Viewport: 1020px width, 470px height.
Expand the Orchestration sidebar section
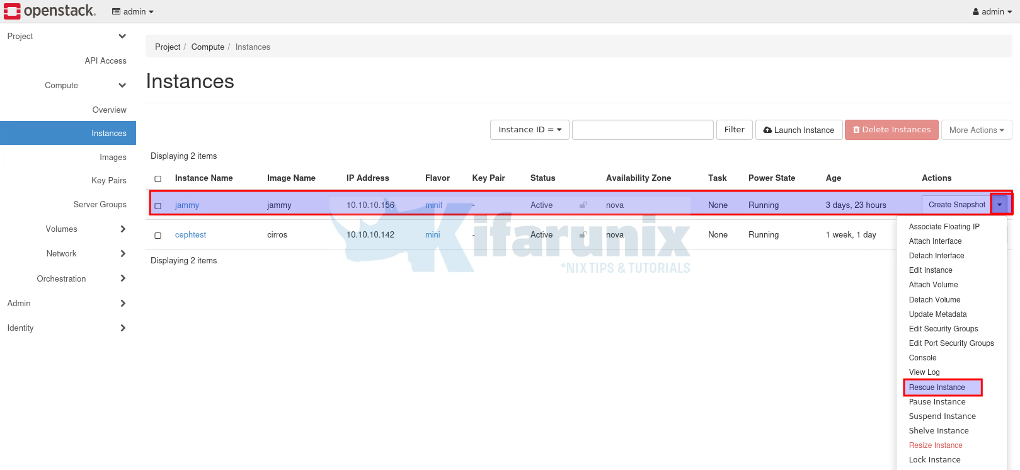[x=67, y=278]
